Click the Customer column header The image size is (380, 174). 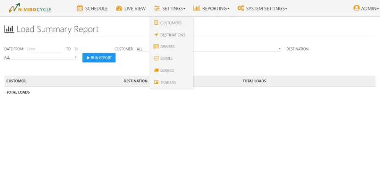[x=16, y=81]
